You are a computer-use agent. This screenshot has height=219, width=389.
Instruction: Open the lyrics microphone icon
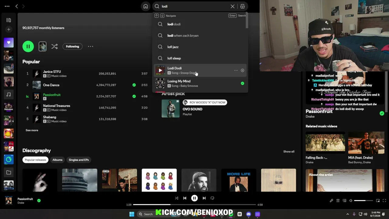pyautogui.click(x=331, y=201)
